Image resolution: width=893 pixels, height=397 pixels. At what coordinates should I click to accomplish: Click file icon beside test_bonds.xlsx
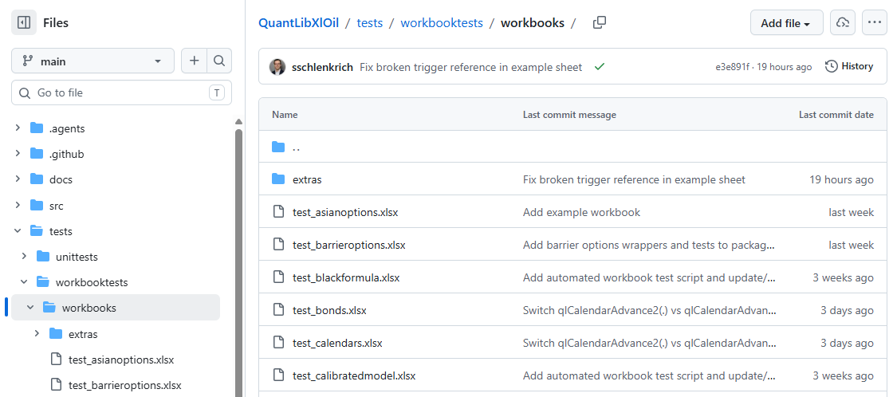point(278,310)
